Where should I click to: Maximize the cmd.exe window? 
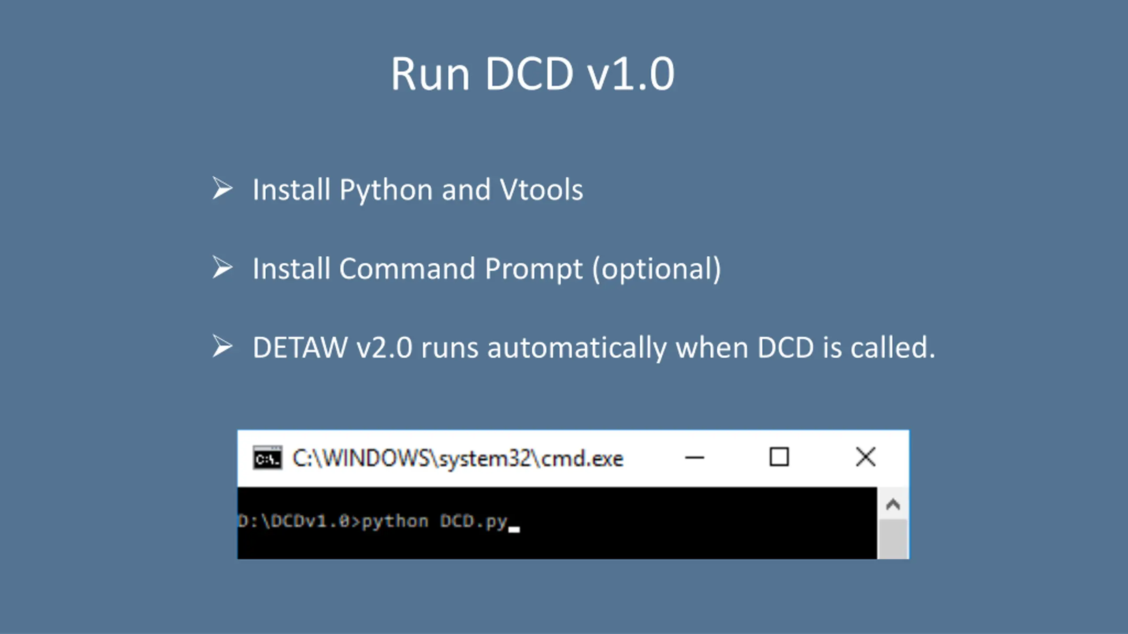coord(779,457)
